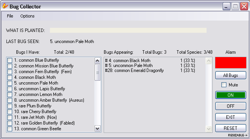The image size is (250, 139).
Task: Select '# 5: uncommon Pale Moth' in Bugs Appearing
Action: click(150, 66)
